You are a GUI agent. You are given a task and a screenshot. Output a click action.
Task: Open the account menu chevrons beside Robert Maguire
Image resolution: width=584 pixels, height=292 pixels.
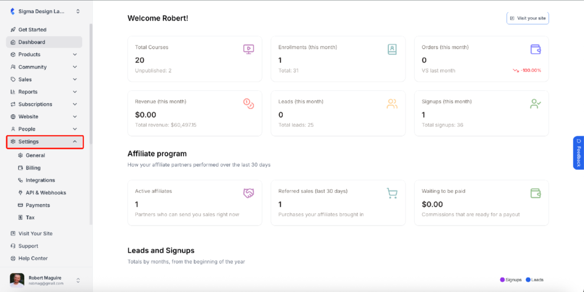pyautogui.click(x=78, y=280)
